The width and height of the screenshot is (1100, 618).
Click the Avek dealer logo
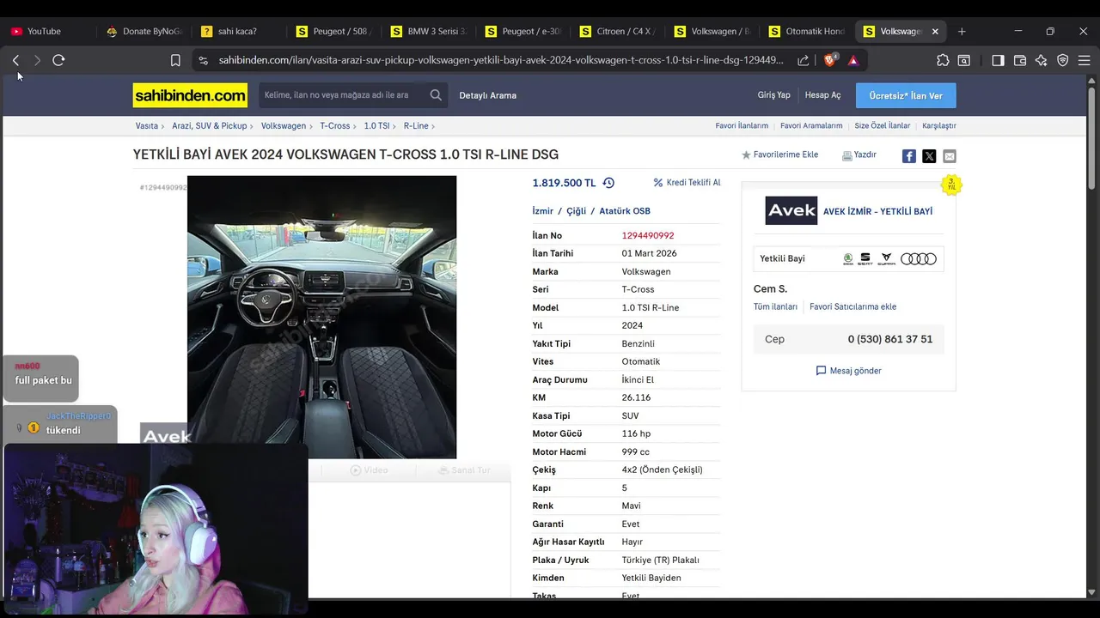[791, 210]
